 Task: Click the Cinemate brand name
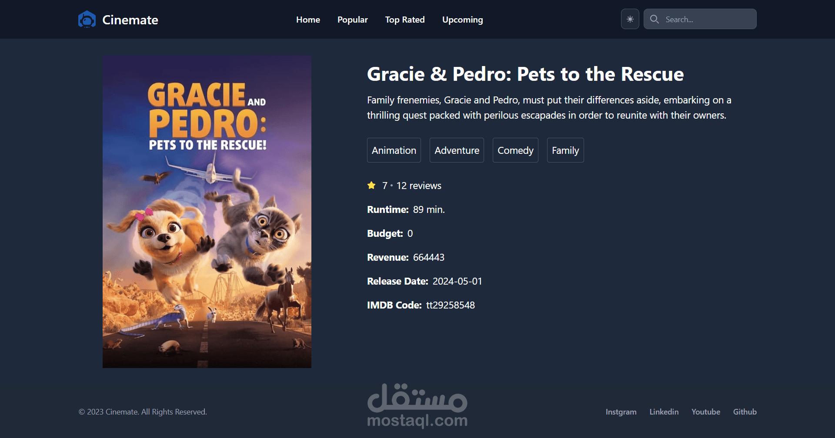[x=130, y=20]
